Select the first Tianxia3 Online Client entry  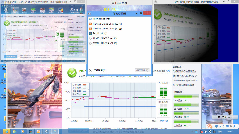point(119,24)
